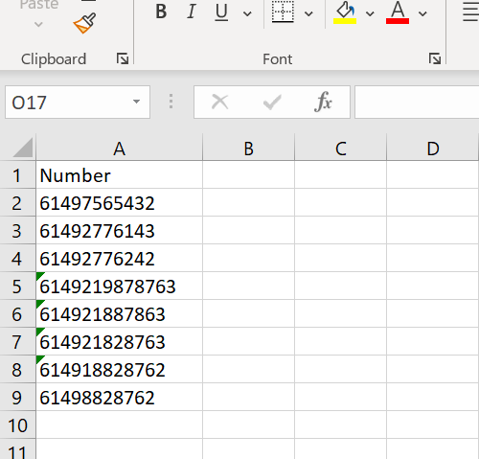Select column A header
479x459 pixels.
(119, 149)
